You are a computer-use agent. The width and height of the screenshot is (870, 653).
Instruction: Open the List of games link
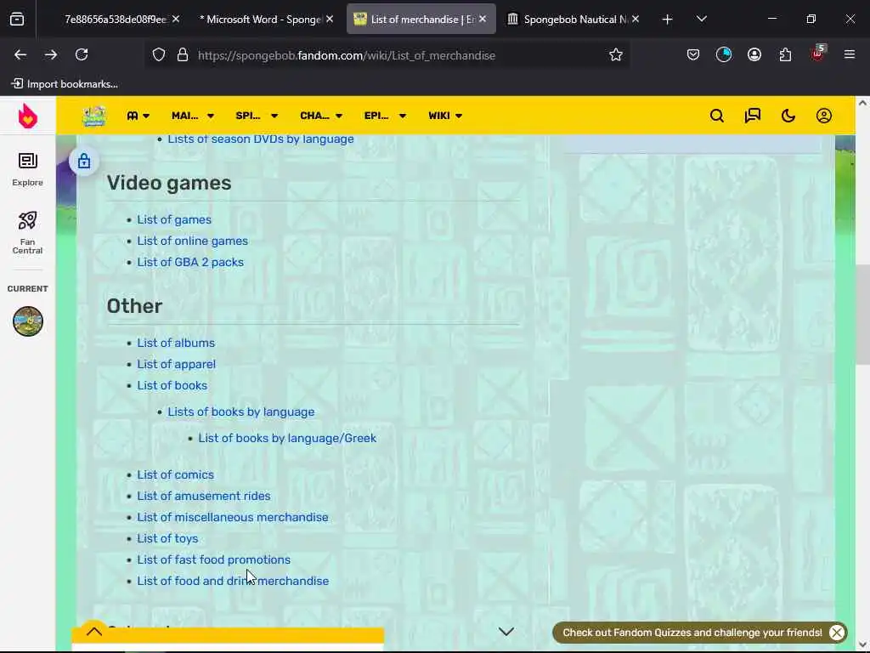point(173,219)
